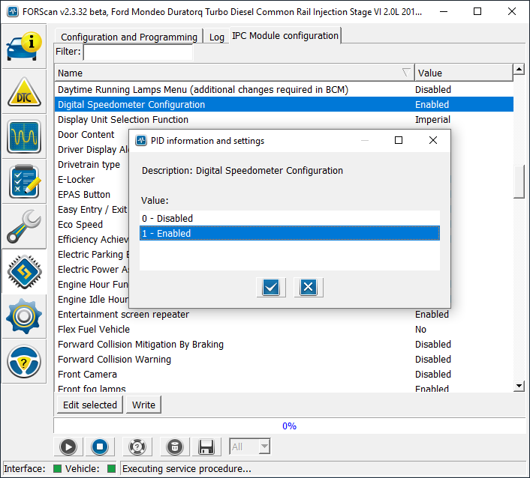The height and width of the screenshot is (478, 530).
Task: Select the '0 - Disabled' value
Action: click(289, 218)
